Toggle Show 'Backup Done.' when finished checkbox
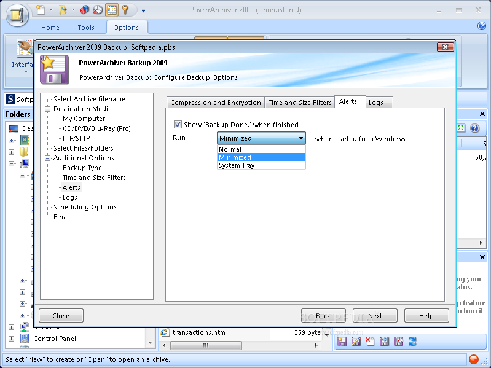This screenshot has height=368, width=491. point(178,125)
